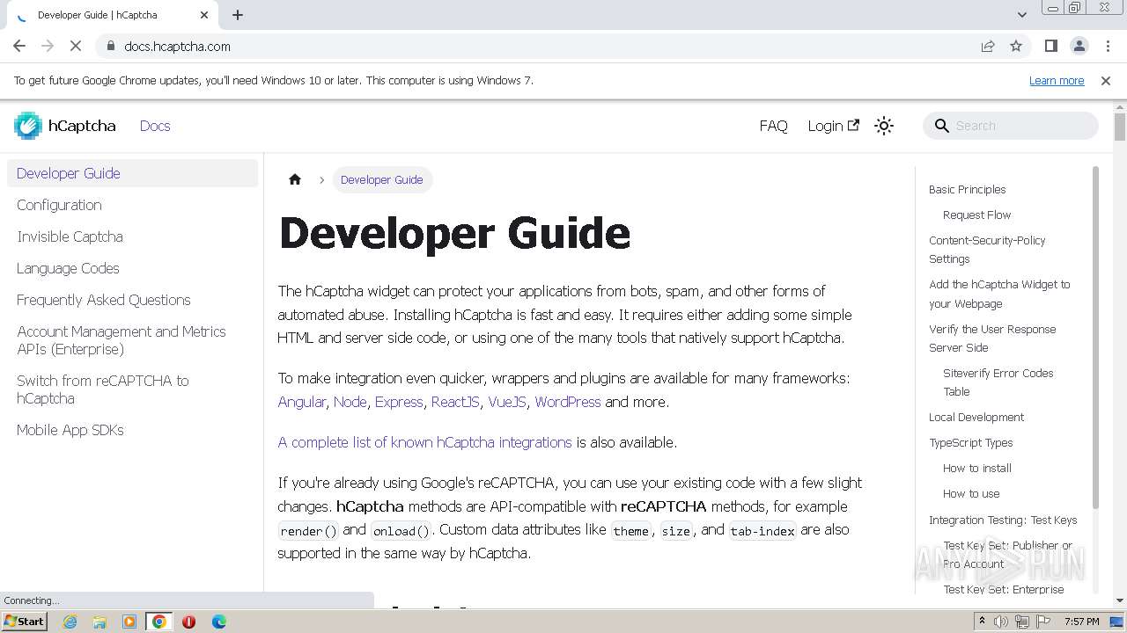Select Developer Guide in sidebar
Viewport: 1127px width, 633px height.
pos(132,173)
